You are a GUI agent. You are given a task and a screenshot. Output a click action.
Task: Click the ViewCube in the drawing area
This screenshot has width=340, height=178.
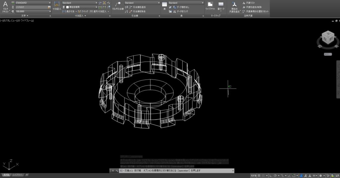pyautogui.click(x=328, y=38)
